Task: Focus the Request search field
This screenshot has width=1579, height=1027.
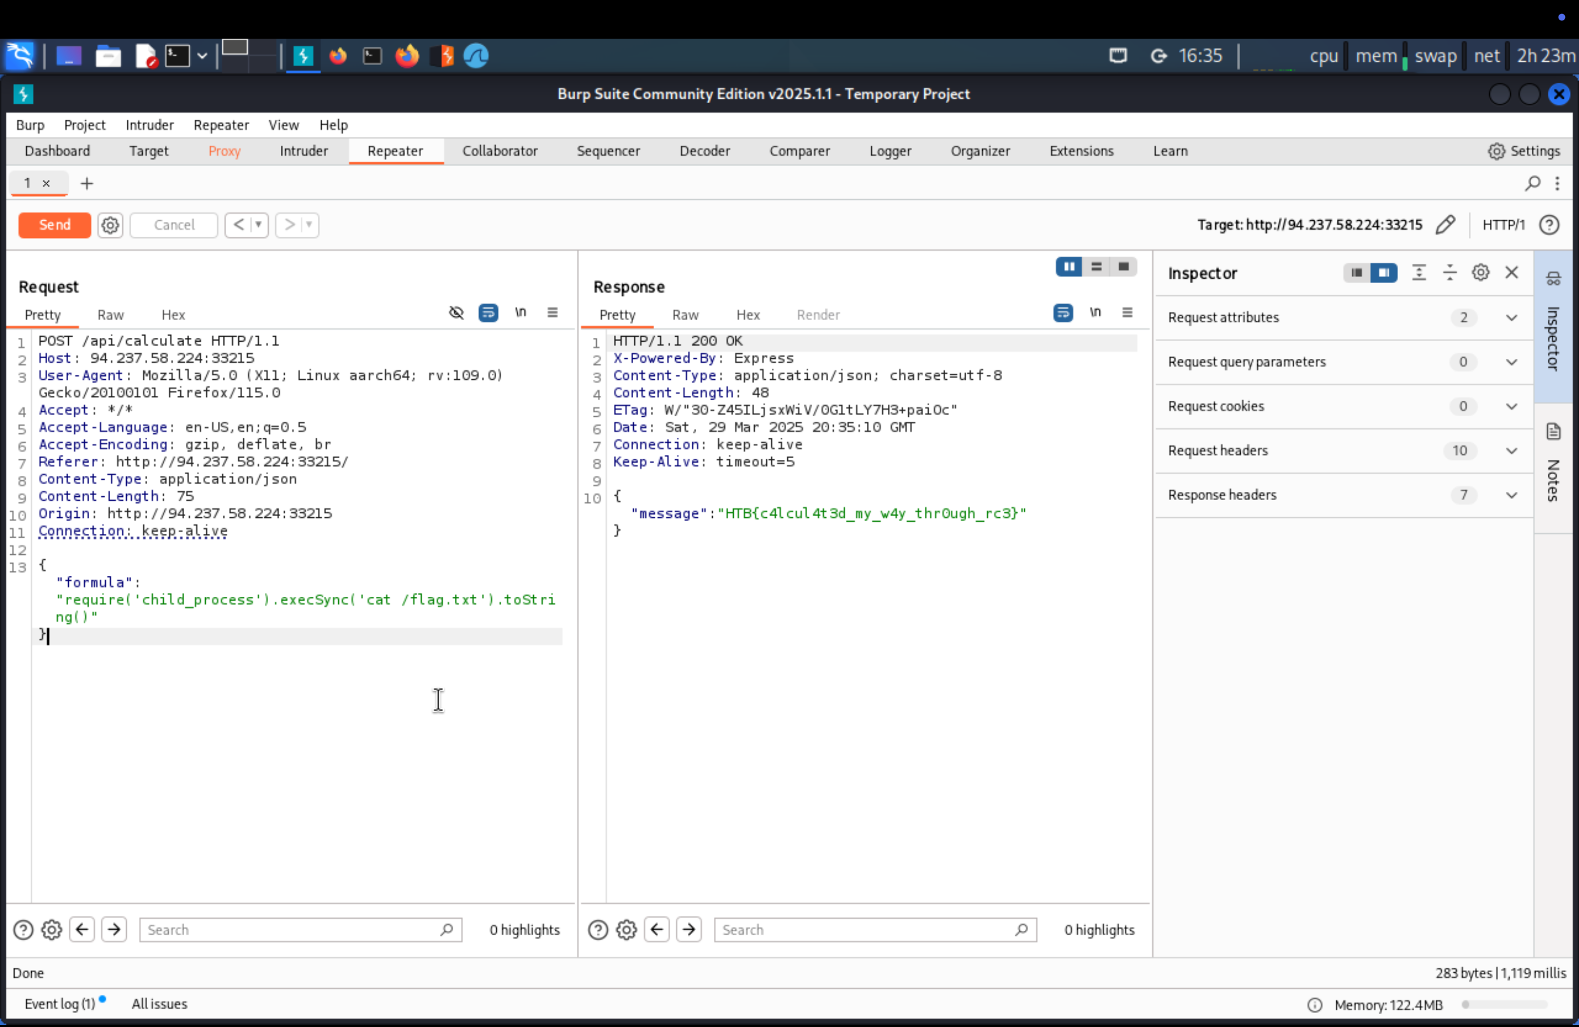Action: coord(301,930)
